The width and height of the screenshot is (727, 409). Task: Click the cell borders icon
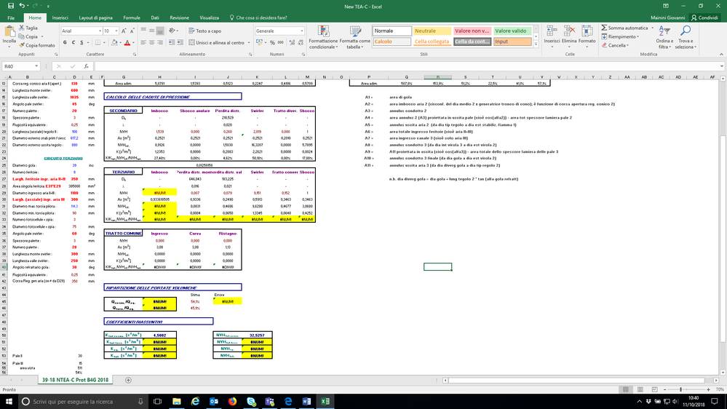(x=98, y=43)
